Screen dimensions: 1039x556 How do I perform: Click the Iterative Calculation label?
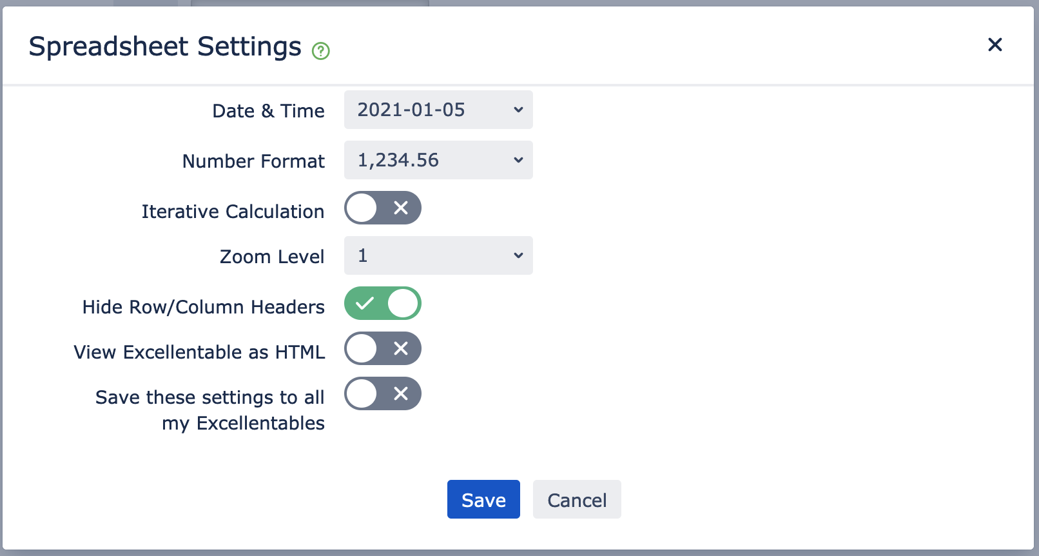[x=233, y=212]
